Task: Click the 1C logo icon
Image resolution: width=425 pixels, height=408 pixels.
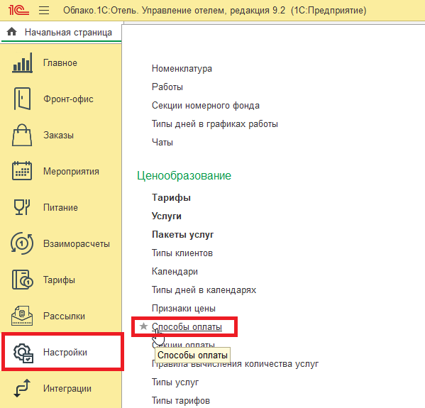Action: tap(18, 11)
